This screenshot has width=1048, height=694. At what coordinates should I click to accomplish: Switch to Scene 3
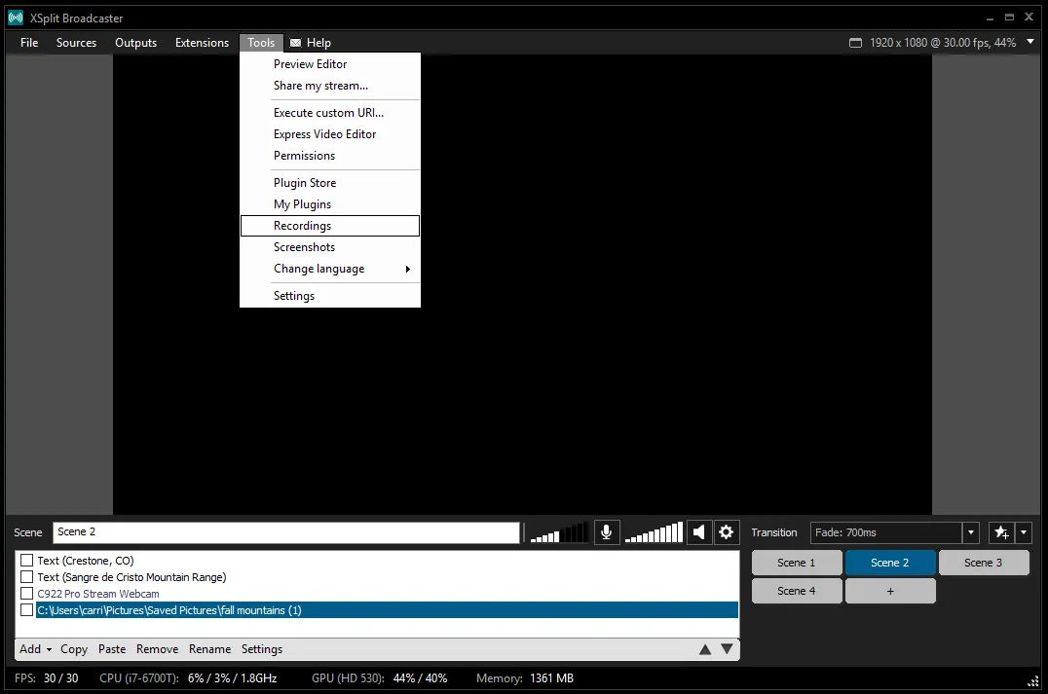tap(984, 563)
